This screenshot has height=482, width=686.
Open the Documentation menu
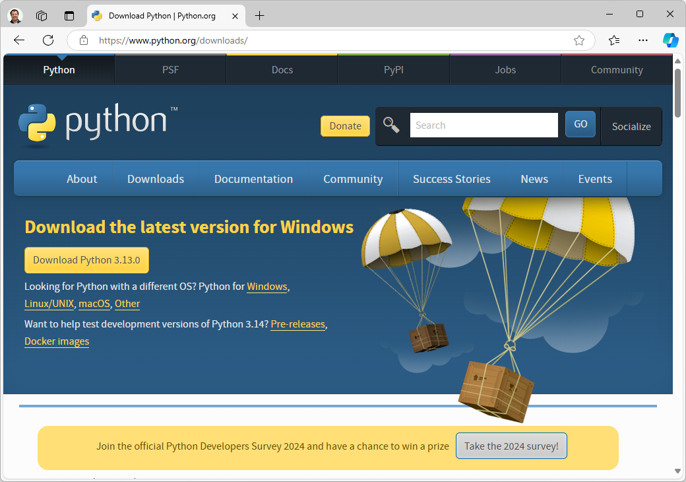pos(254,179)
